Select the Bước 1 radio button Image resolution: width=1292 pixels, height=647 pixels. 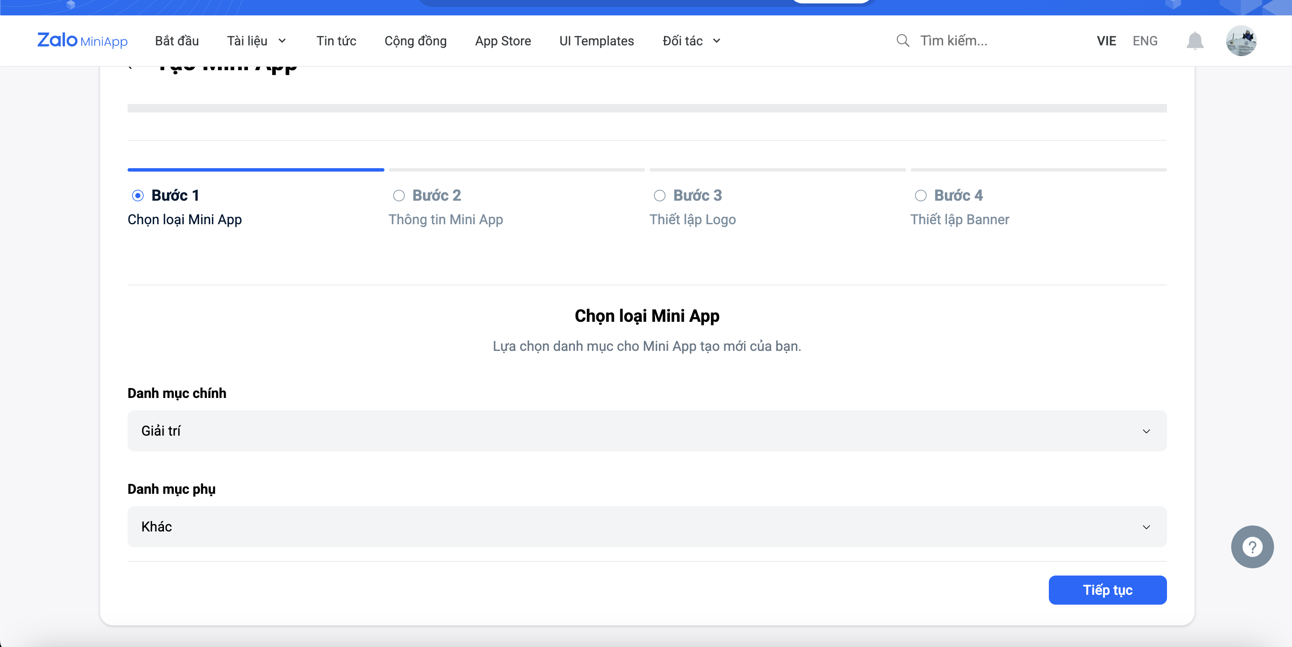(x=138, y=196)
